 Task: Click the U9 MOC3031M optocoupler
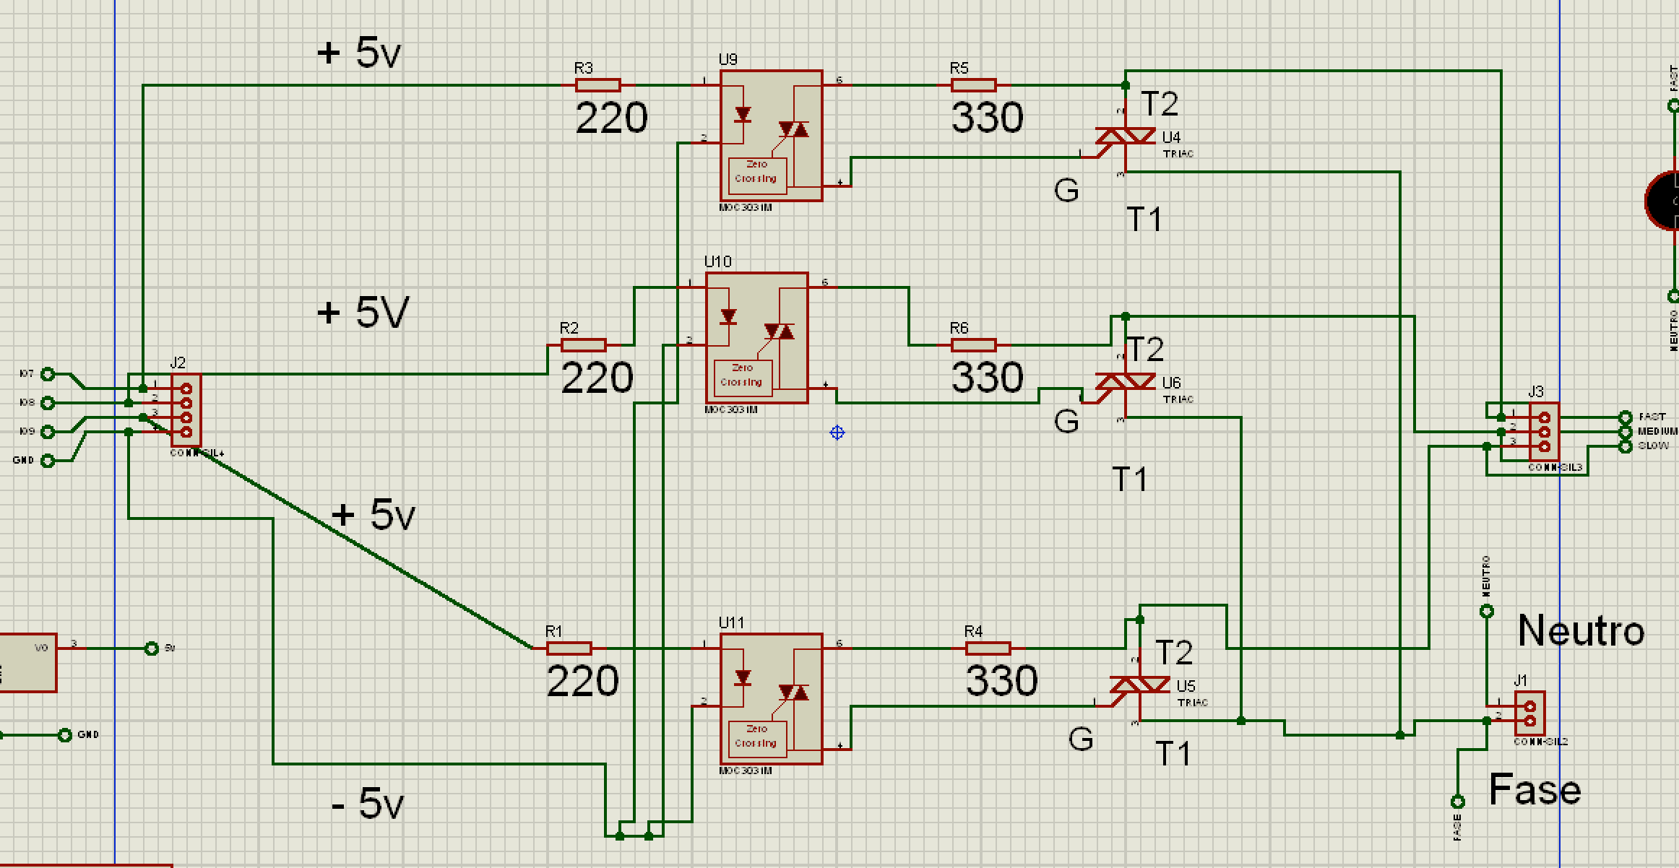coord(771,136)
